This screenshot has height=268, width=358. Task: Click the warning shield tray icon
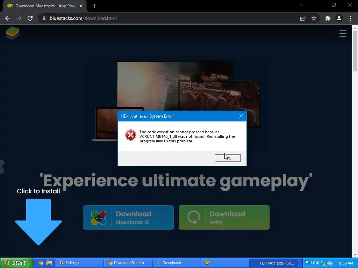pos(323,263)
